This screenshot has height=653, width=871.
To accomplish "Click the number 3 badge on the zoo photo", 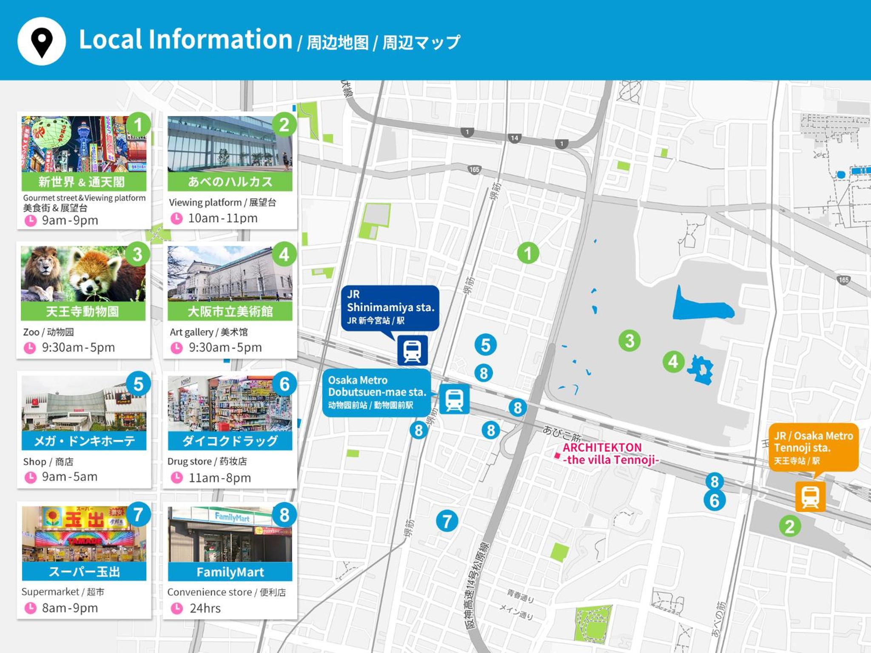I will point(137,254).
